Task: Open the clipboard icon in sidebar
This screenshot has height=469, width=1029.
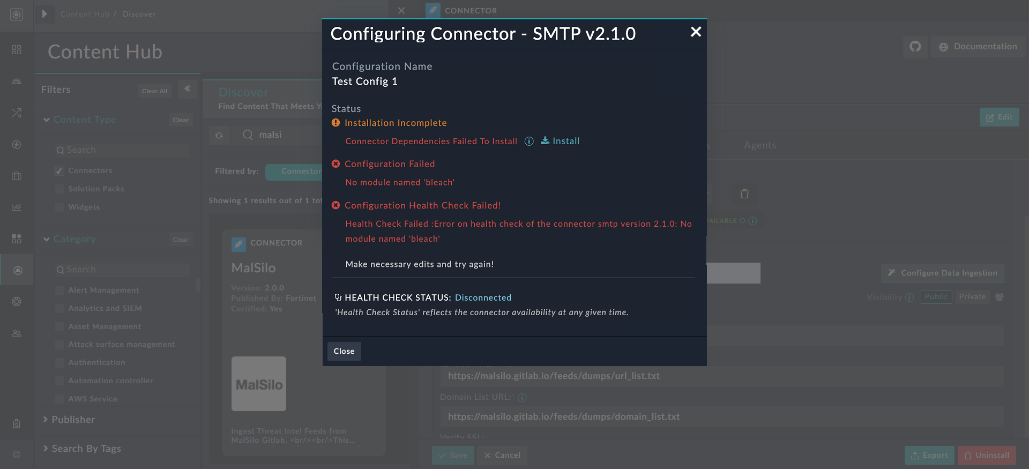Action: 17,424
